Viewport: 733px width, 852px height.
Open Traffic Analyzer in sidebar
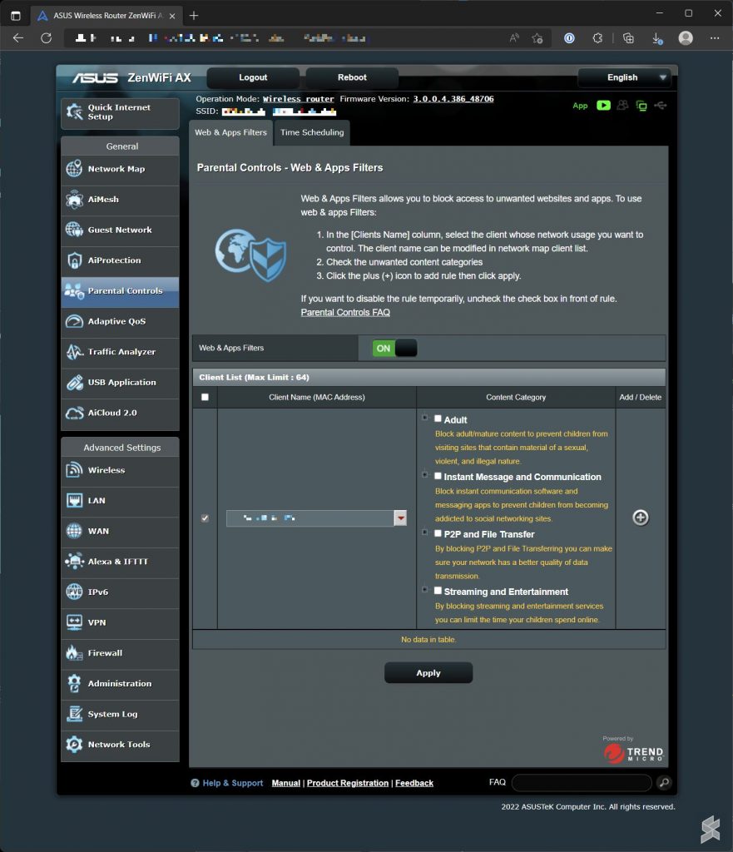click(x=121, y=352)
